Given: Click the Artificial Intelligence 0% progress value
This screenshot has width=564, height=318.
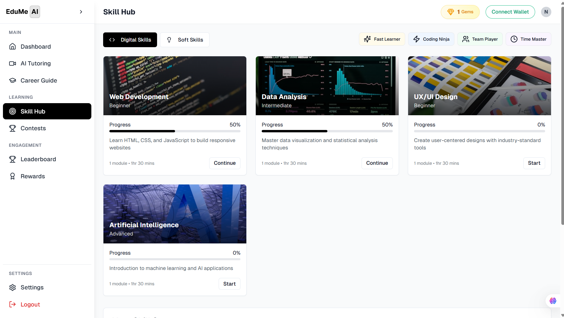Looking at the screenshot, I should point(236,253).
